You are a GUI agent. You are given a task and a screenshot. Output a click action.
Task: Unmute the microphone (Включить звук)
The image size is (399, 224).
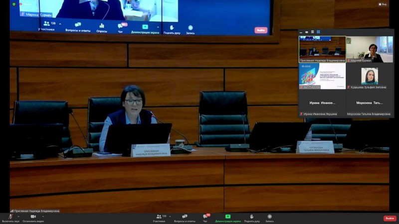click(10, 218)
